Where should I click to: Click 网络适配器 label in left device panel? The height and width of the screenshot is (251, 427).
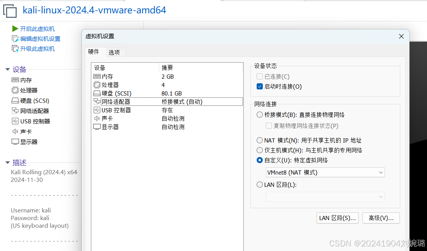[x=35, y=111]
